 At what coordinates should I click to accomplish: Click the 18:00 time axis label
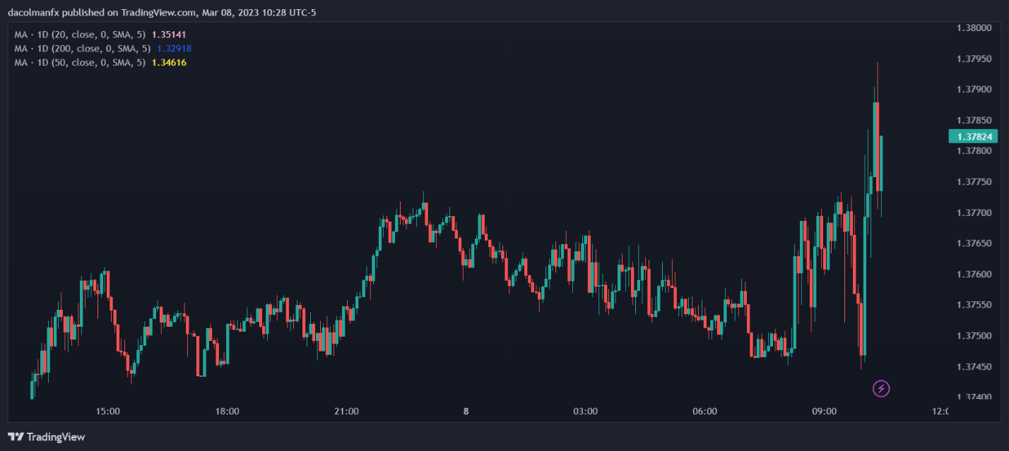(227, 411)
